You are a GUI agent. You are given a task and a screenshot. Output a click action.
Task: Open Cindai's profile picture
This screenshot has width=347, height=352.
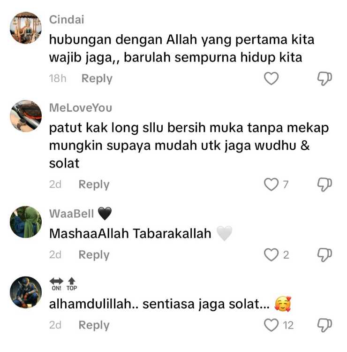coord(26,28)
